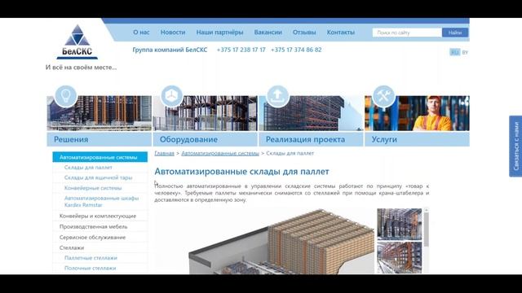Click the site search input field
This screenshot has width=522, height=293.
pyautogui.click(x=407, y=33)
